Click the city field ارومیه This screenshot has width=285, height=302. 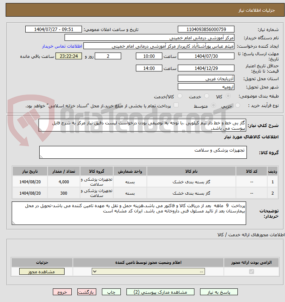click(x=206, y=87)
